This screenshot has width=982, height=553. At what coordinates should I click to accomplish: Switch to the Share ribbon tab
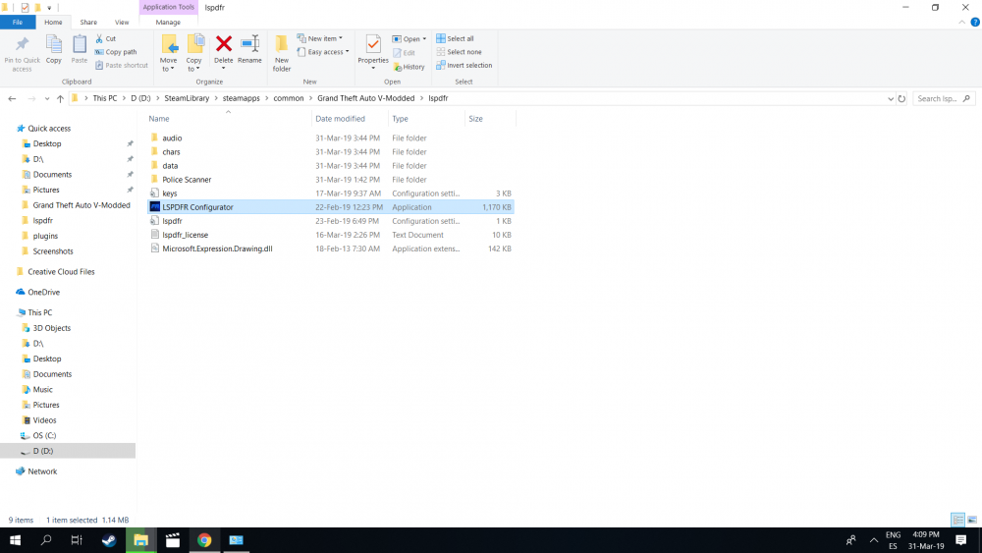(x=88, y=22)
